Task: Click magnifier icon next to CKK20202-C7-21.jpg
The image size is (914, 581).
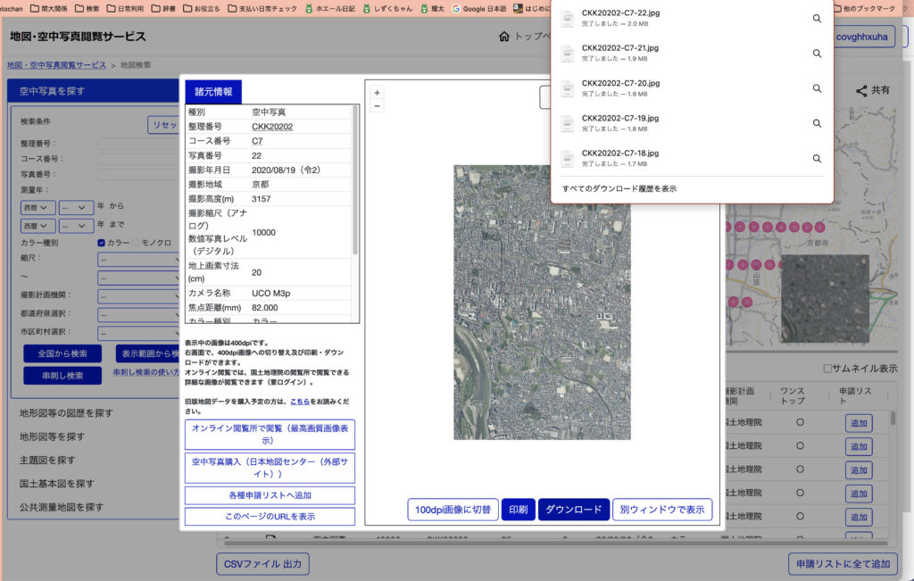Action: [817, 54]
